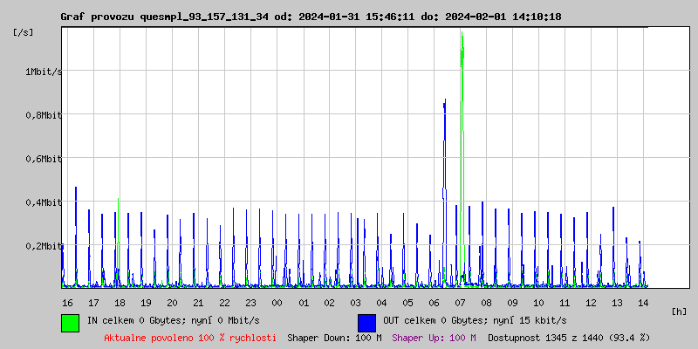Select hour 16 on the time axis
The width and height of the screenshot is (698, 349).
(67, 303)
